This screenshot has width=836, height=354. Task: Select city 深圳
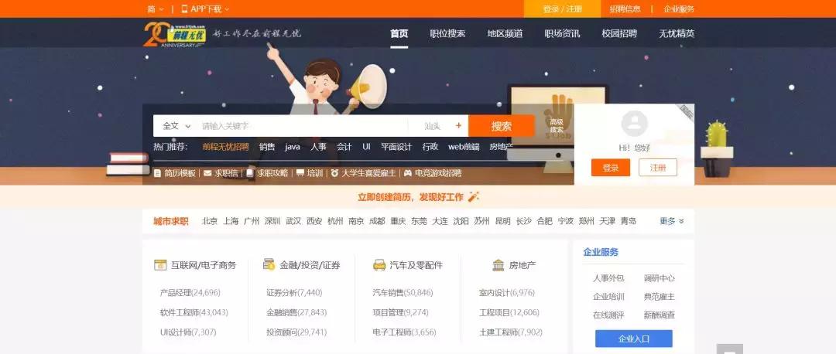click(x=272, y=221)
